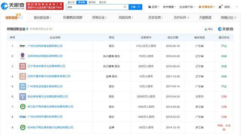Open the 历史信息 tab

pyautogui.click(x=156, y=18)
